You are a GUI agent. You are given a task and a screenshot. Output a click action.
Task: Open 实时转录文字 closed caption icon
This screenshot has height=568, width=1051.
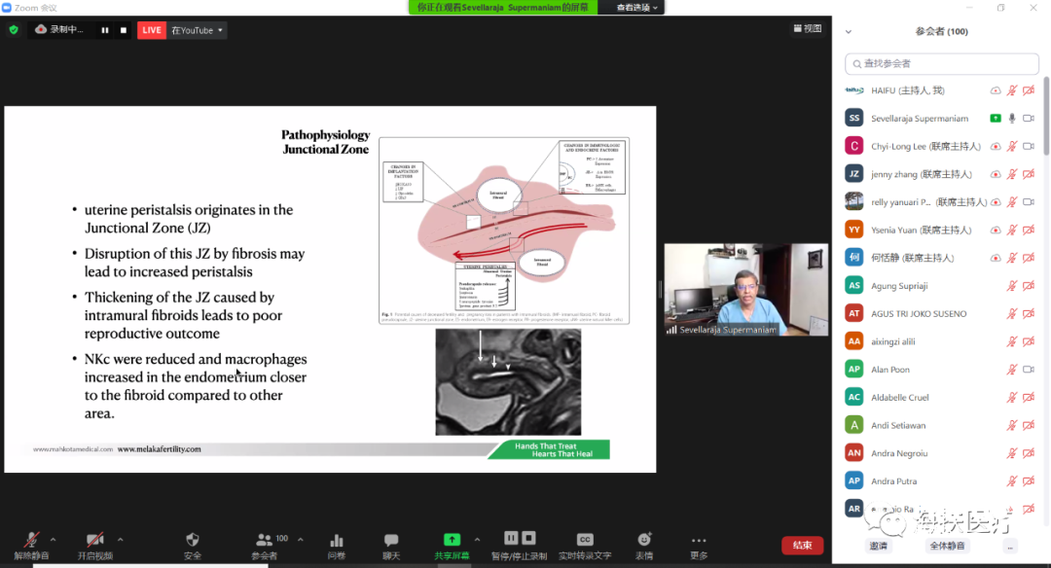[585, 540]
